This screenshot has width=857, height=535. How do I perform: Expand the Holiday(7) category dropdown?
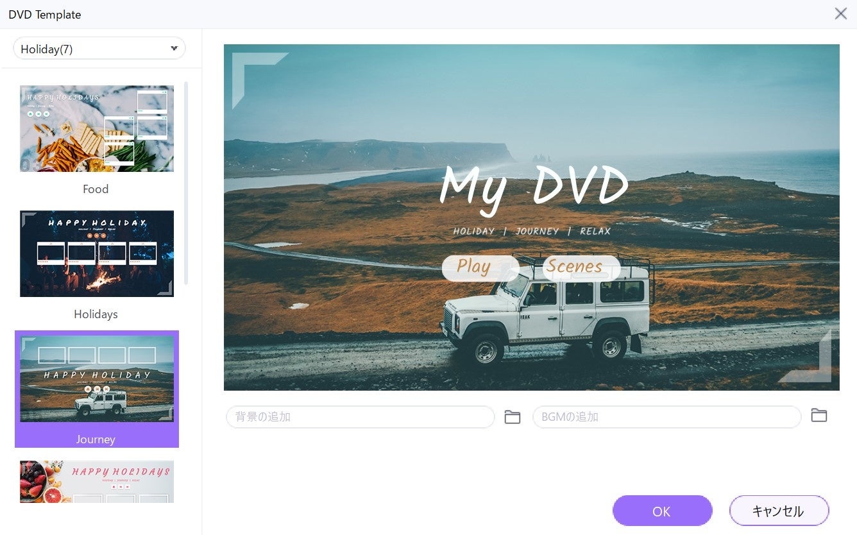(x=99, y=49)
